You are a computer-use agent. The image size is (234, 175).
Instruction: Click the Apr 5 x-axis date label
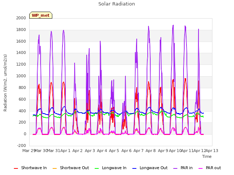pos(114,151)
